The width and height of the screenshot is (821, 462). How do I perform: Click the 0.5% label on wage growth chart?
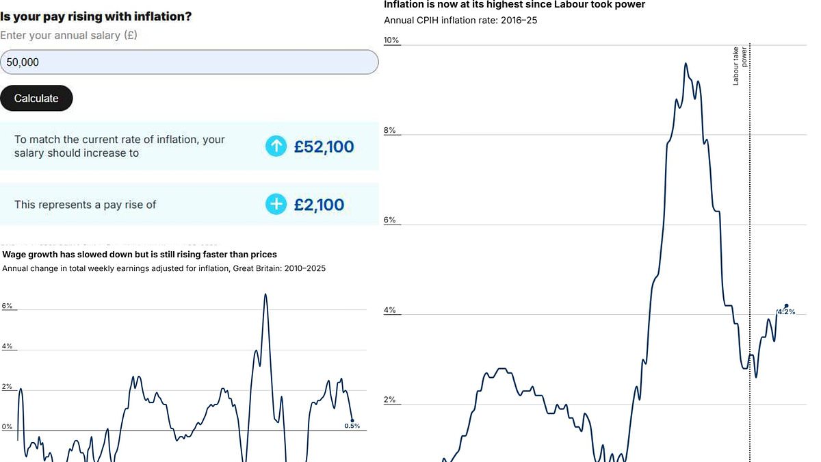click(x=352, y=425)
